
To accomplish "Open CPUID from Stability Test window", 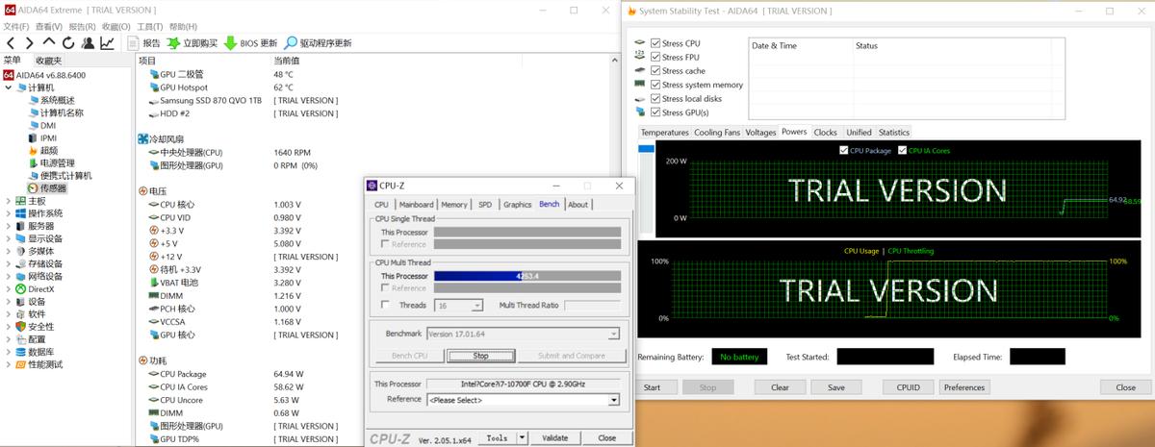I will tap(908, 387).
